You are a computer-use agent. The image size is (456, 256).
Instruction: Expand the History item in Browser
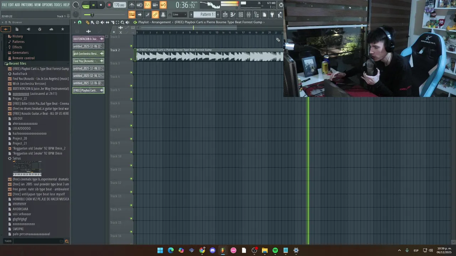(17, 36)
